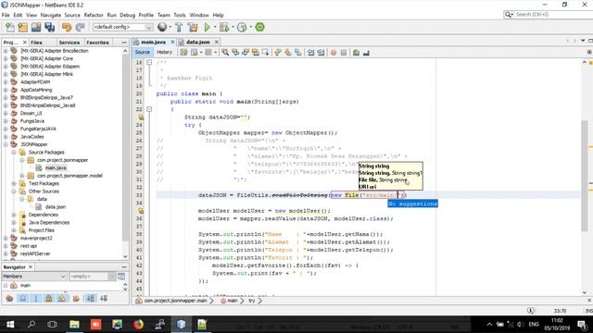The image size is (593, 333).
Task: Click the Clean and Build icon
Action: coord(193,27)
